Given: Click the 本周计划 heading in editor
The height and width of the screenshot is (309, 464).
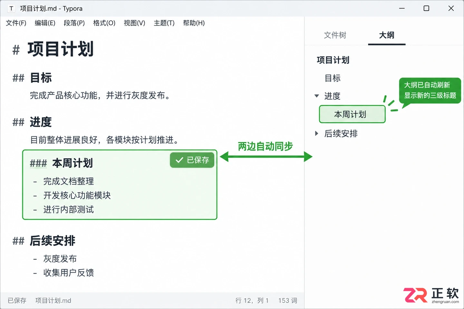Looking at the screenshot, I should (x=72, y=163).
